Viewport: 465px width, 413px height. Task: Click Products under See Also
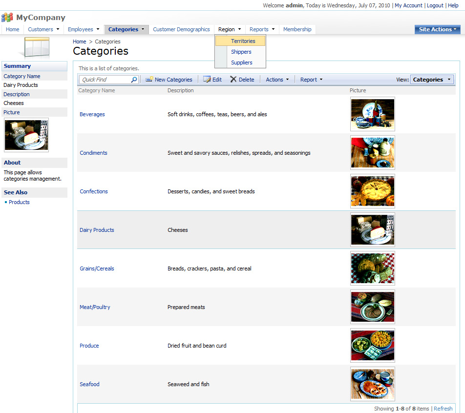pos(19,202)
